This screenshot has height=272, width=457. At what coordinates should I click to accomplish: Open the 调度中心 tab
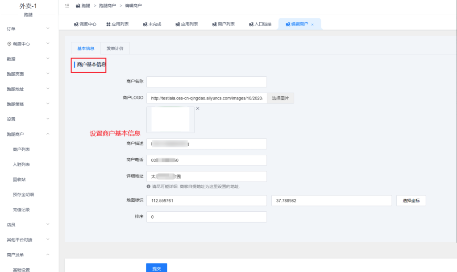pos(85,24)
